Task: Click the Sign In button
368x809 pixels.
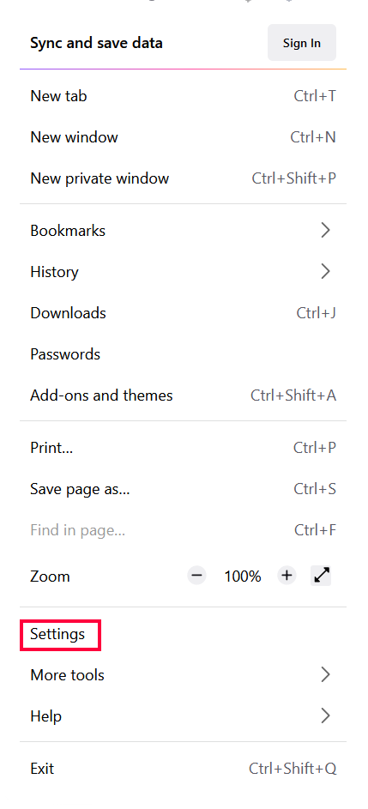Action: coord(302,43)
